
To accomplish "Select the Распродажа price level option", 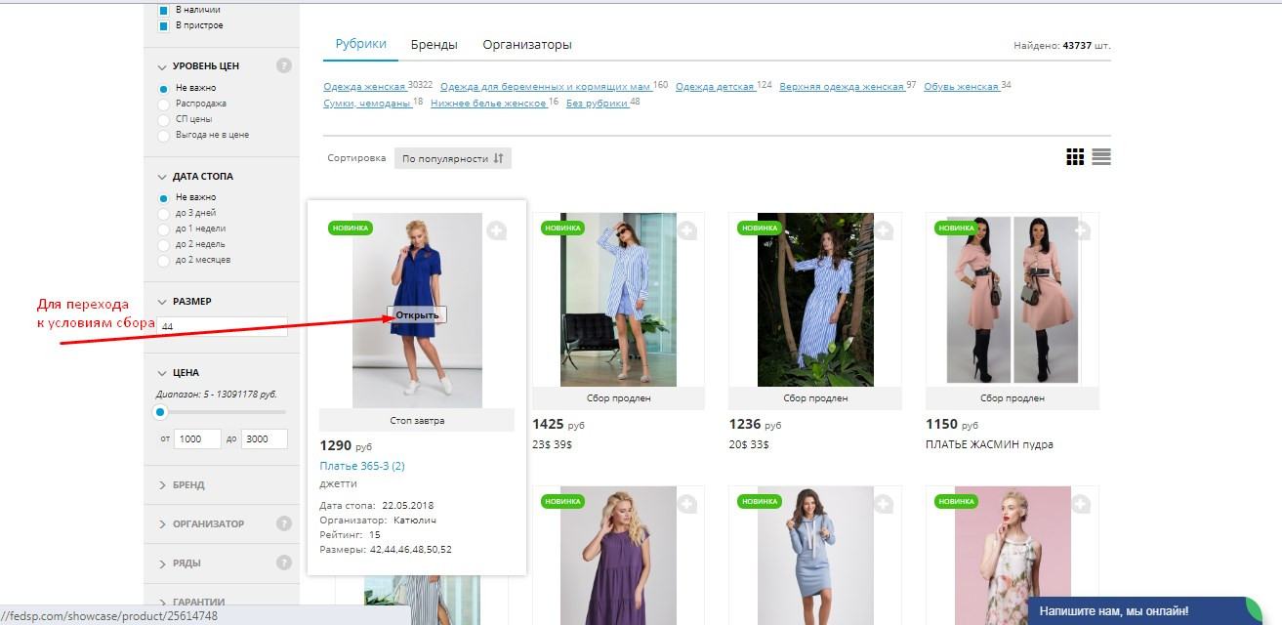I will [x=164, y=104].
